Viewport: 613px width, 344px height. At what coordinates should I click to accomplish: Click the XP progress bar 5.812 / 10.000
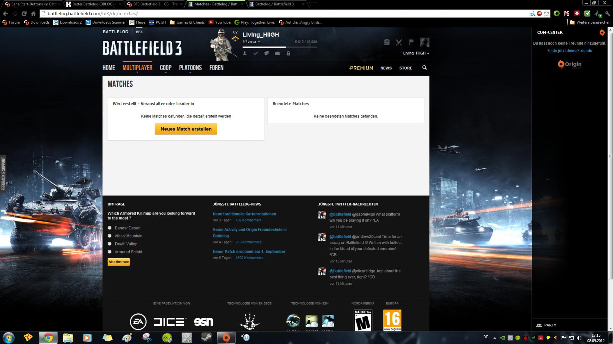point(280,47)
